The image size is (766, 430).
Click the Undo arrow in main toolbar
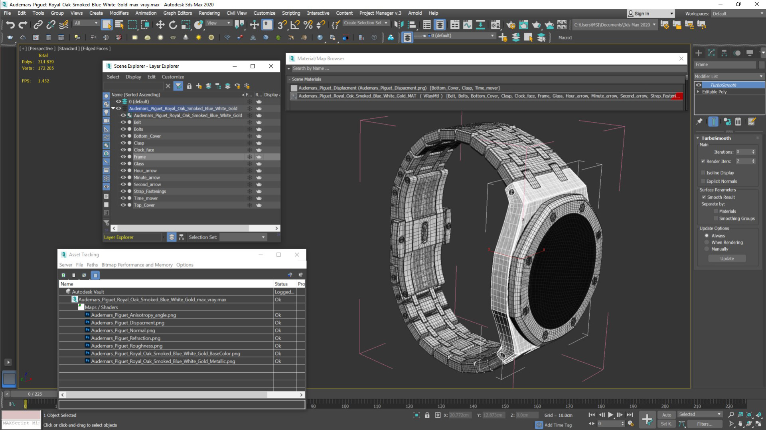10,25
